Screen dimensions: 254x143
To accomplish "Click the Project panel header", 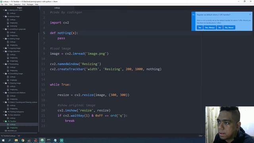I will [x=19, y=8].
